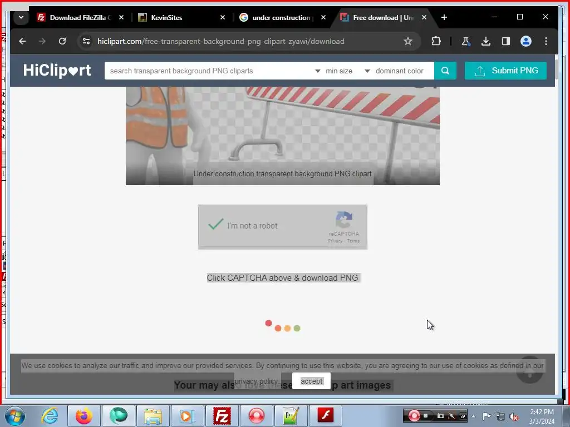Screen dimensions: 570x427
Task: Close the KevinSites tab
Action: (x=223, y=17)
